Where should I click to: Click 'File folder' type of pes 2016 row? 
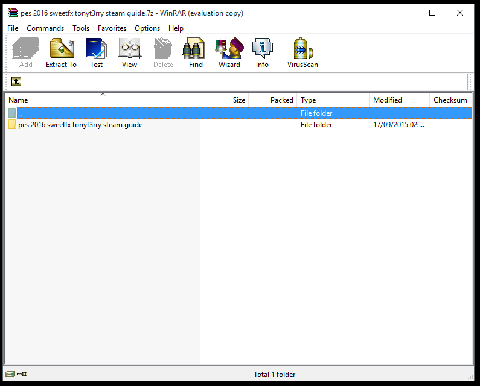[x=316, y=125]
